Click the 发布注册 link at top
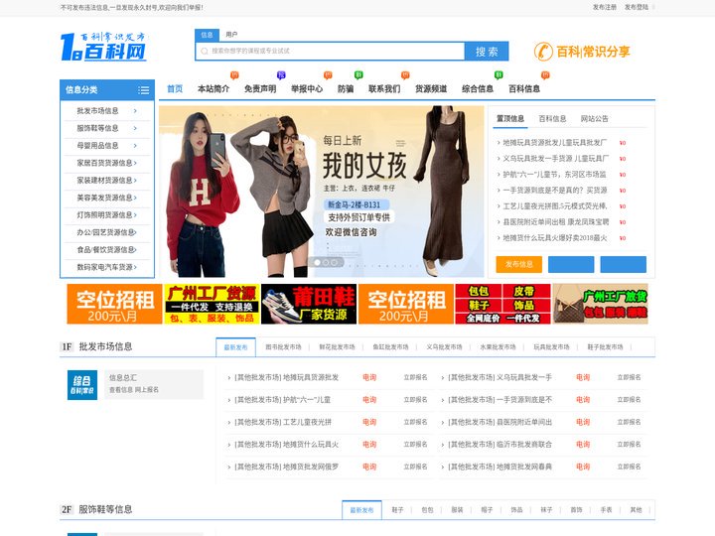Screen dimensions: 715x536 (604, 7)
